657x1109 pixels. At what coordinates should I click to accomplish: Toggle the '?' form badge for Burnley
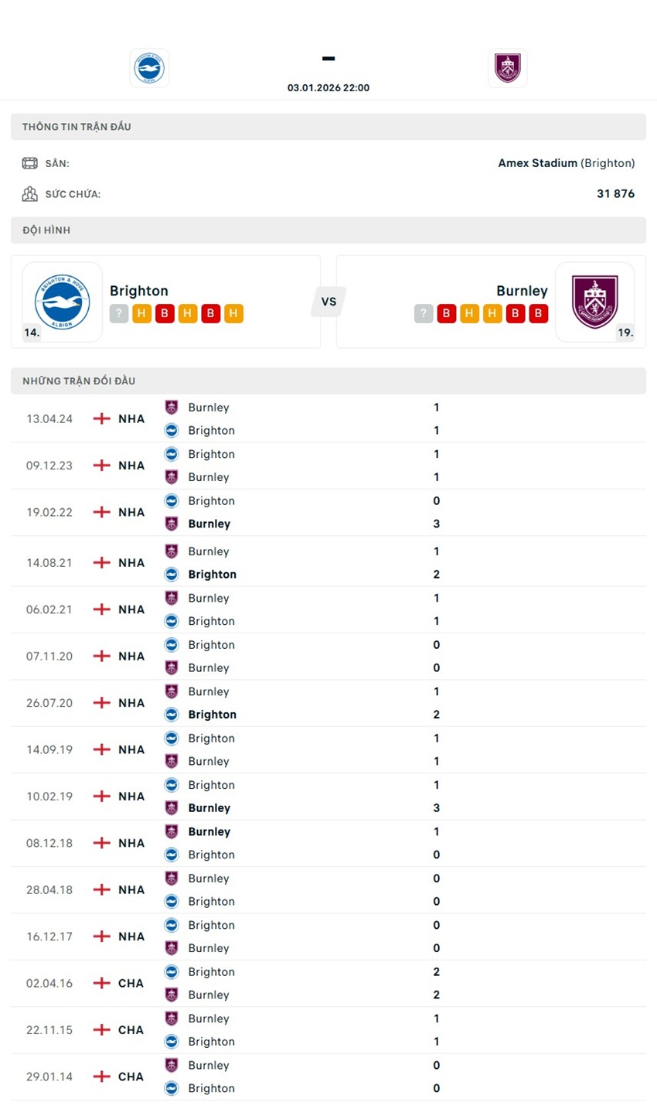[423, 313]
